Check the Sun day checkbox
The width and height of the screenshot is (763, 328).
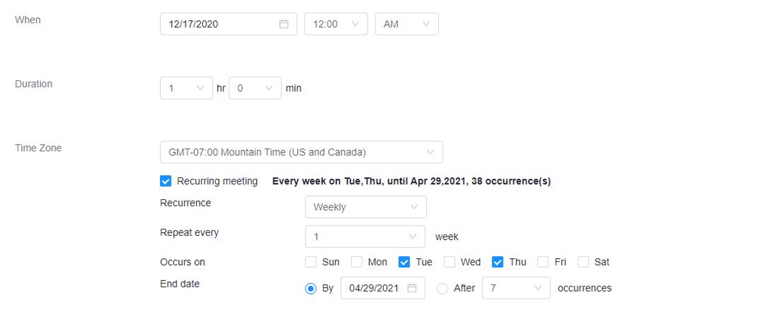[311, 262]
